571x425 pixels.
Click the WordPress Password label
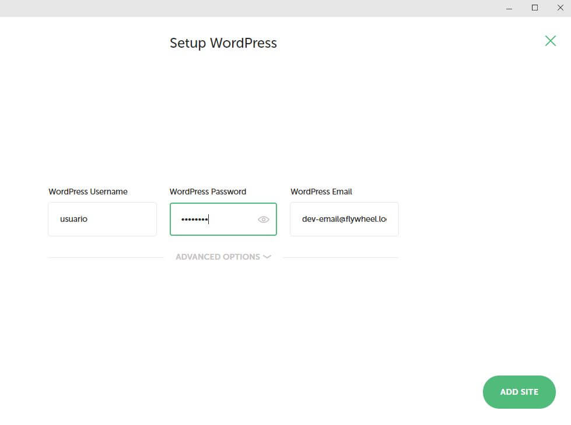tap(208, 192)
